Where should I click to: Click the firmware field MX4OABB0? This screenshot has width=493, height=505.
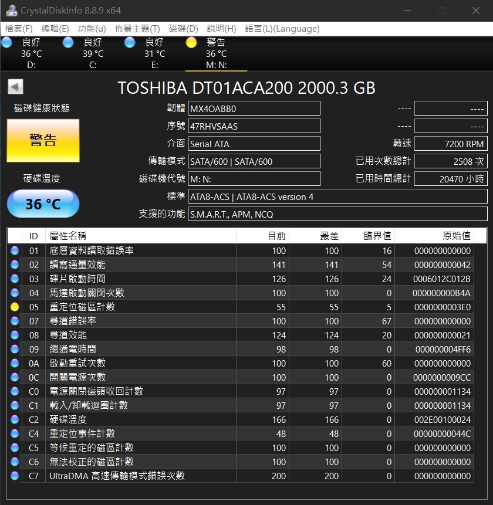pyautogui.click(x=254, y=109)
